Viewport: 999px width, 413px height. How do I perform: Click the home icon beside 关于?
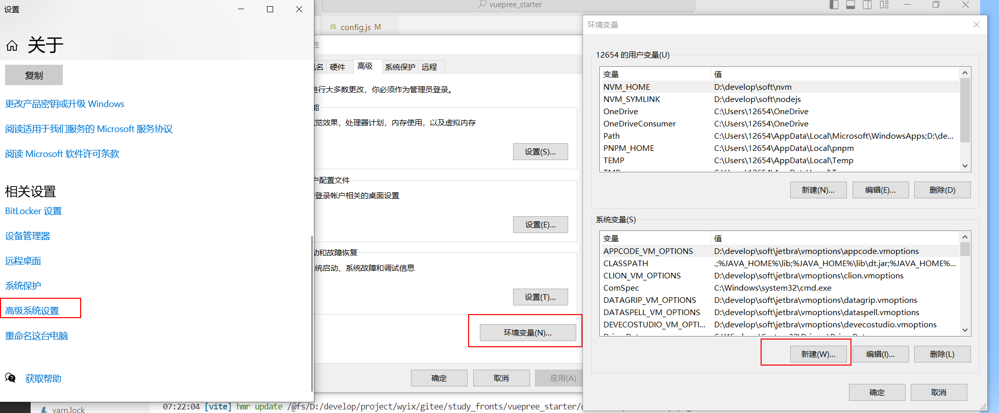point(12,46)
